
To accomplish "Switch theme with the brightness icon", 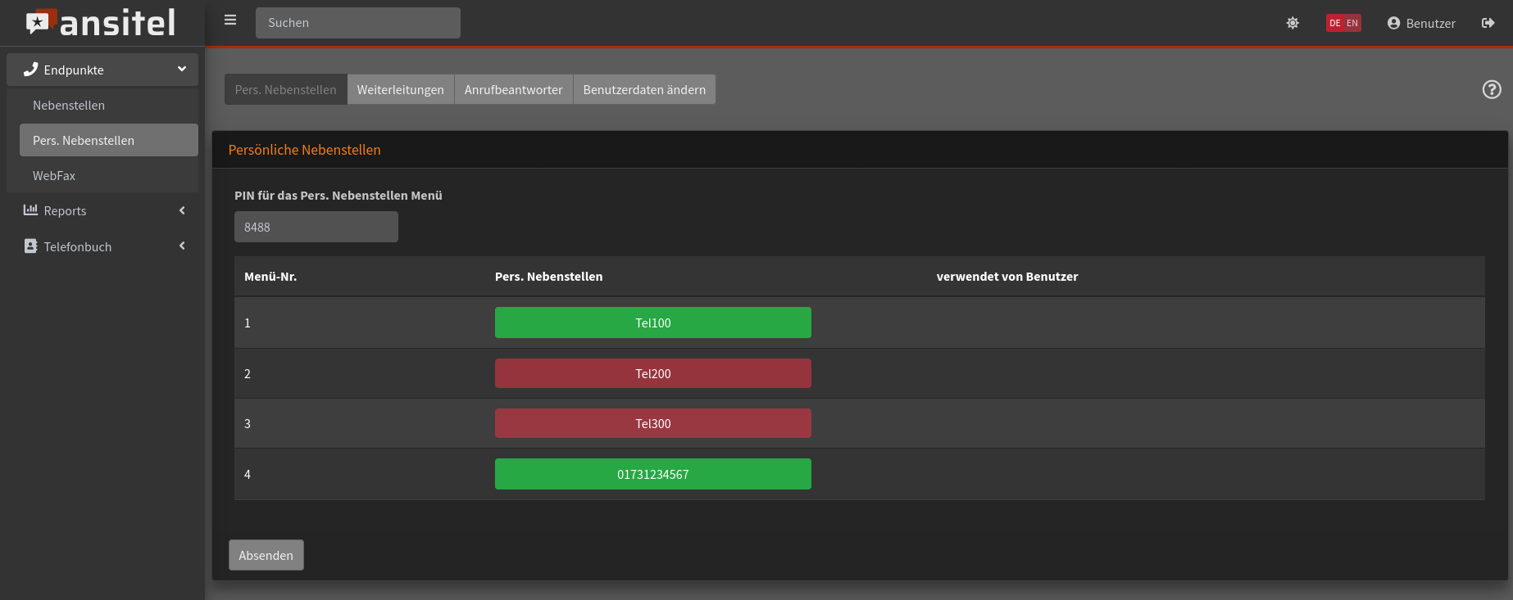I will [1293, 23].
